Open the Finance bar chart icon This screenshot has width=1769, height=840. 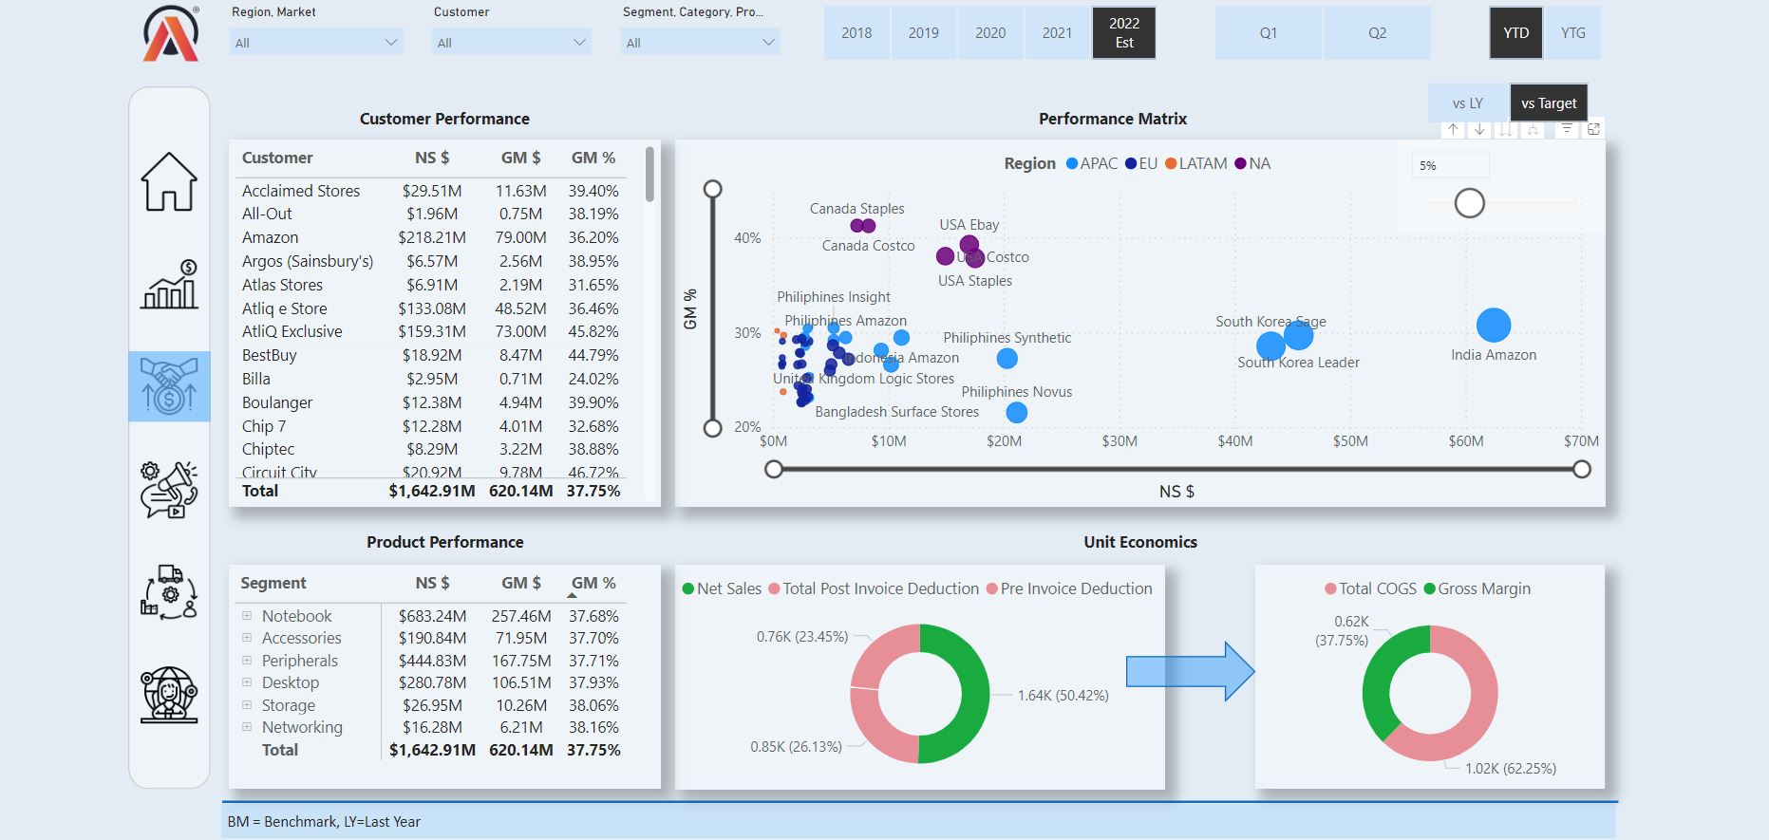(x=170, y=285)
